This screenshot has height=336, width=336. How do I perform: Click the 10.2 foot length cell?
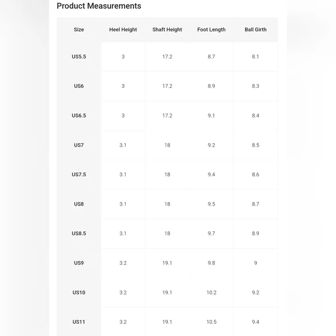[x=211, y=293]
